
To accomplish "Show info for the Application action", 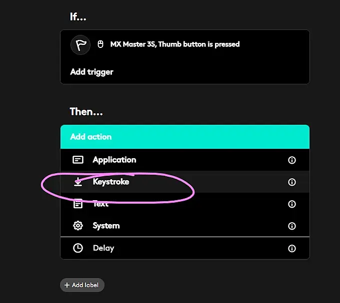I will point(292,160).
